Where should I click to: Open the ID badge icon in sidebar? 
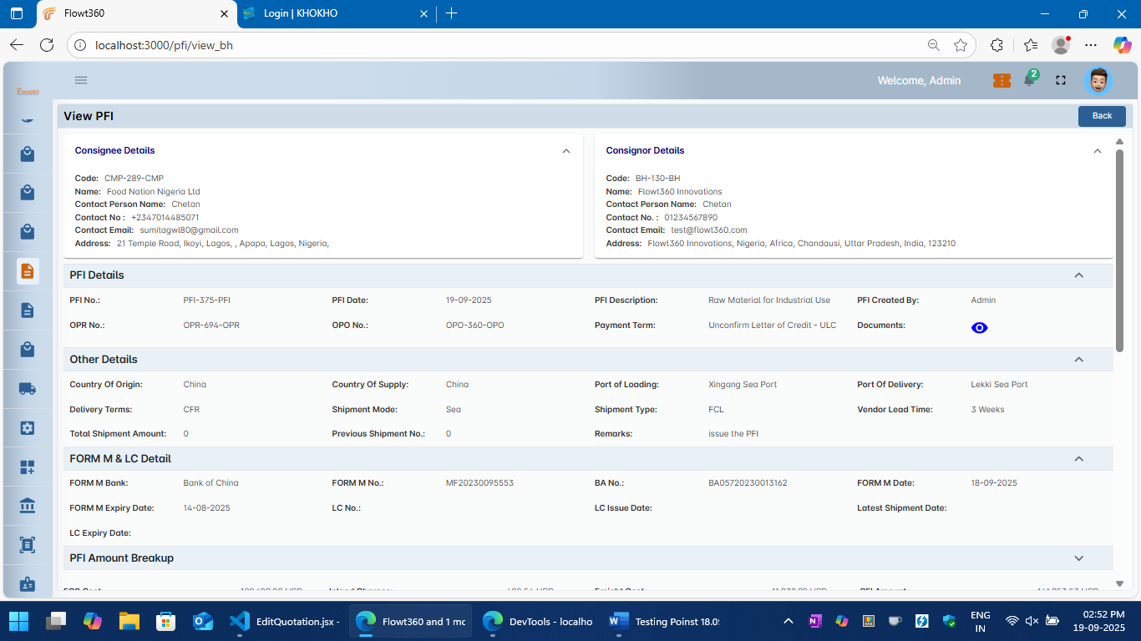tap(28, 584)
